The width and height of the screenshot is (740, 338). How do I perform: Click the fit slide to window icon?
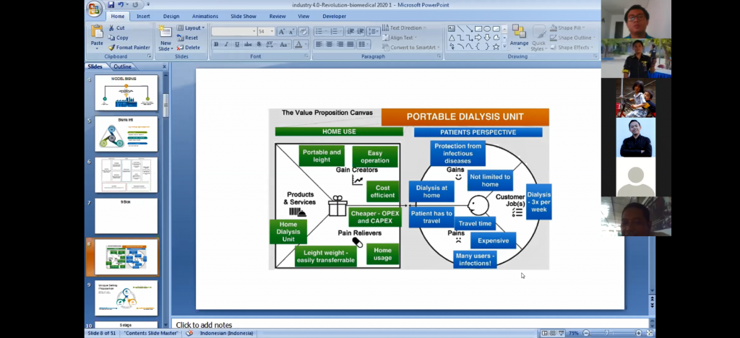tap(648, 333)
